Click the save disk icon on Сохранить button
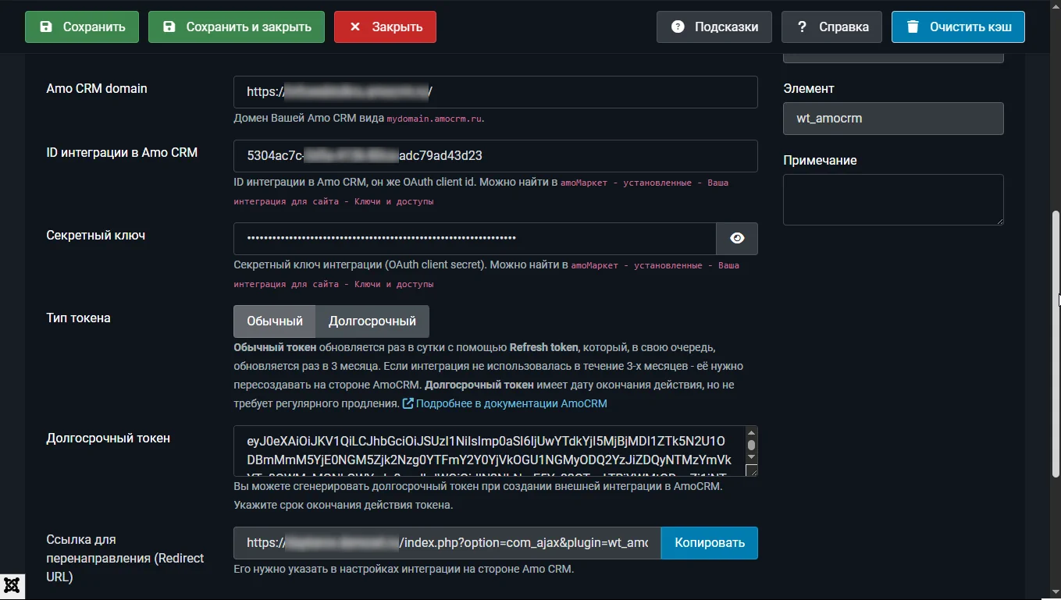1061x600 pixels. click(45, 26)
